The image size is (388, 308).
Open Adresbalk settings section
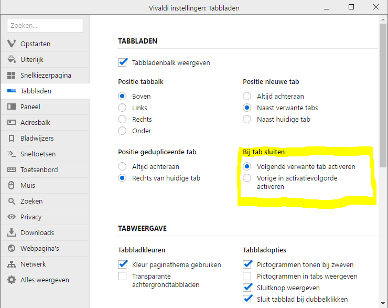[45, 123]
